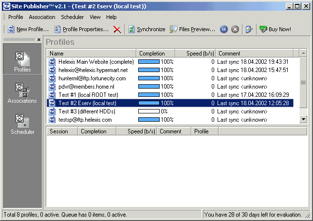Click progress bar of testsp@ftp.helexis.com

point(149,120)
